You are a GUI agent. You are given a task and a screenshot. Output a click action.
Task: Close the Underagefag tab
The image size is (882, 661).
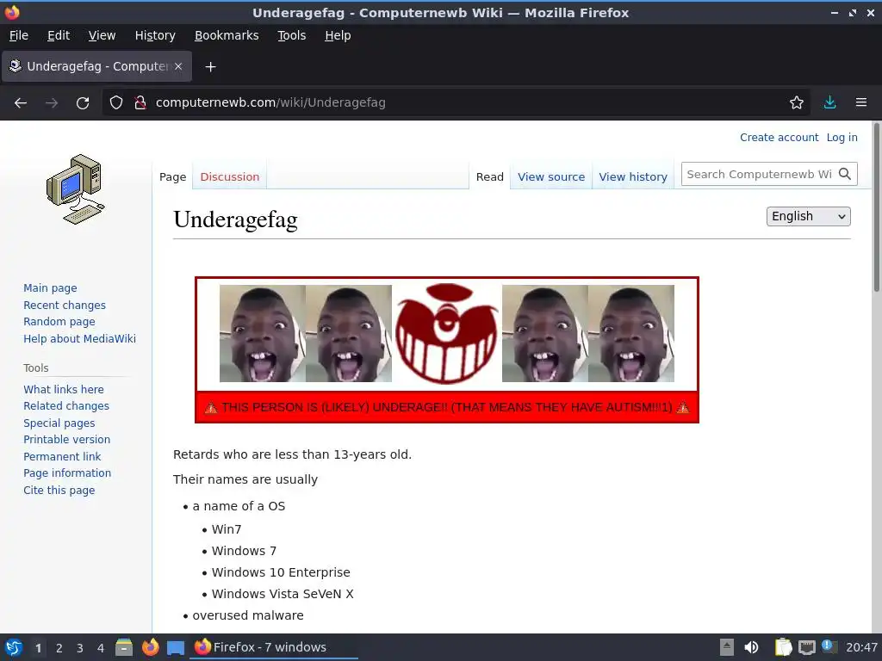point(178,66)
